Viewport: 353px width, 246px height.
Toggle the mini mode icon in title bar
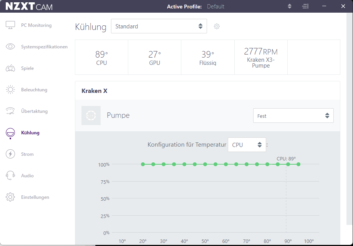(305, 6)
